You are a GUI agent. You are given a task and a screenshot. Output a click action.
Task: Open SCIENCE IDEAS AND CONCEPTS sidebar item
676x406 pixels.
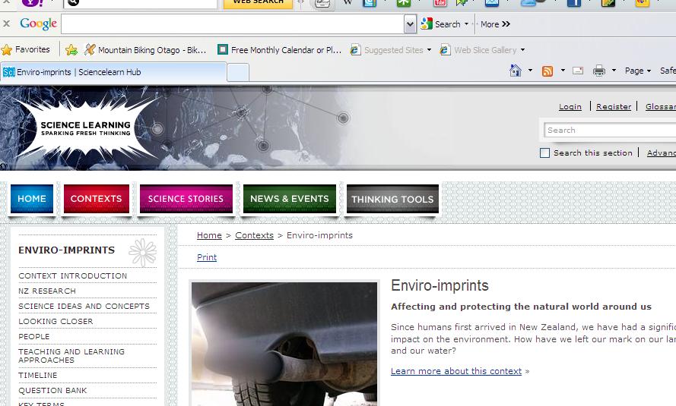(84, 307)
